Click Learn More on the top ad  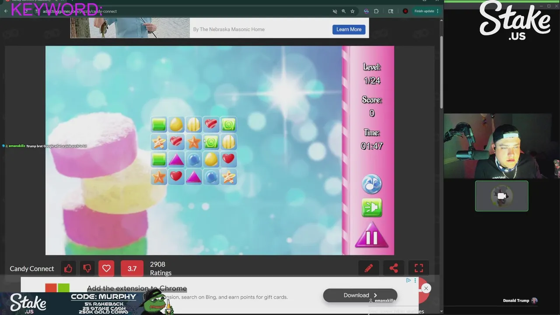pyautogui.click(x=349, y=29)
